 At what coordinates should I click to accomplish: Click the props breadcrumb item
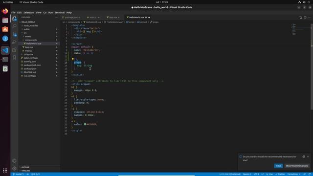point(155,22)
